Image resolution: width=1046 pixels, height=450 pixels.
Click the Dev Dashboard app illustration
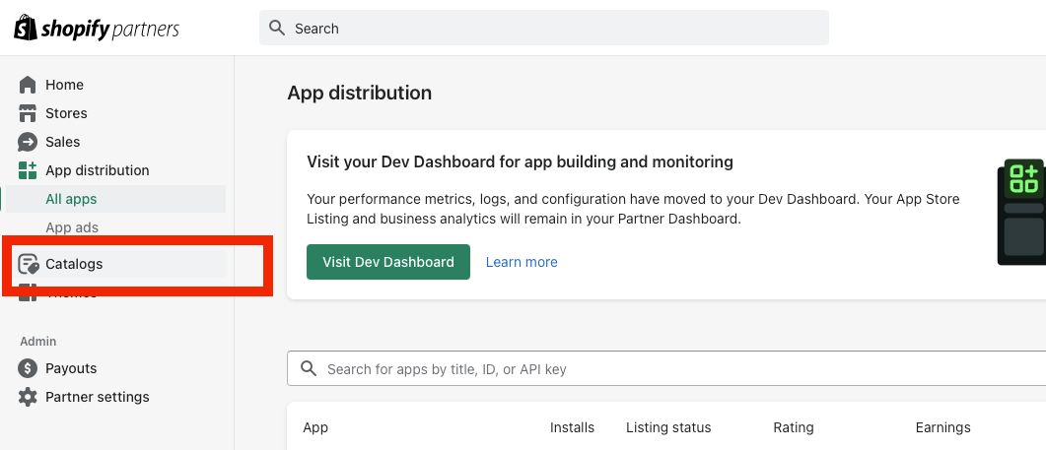1021,212
